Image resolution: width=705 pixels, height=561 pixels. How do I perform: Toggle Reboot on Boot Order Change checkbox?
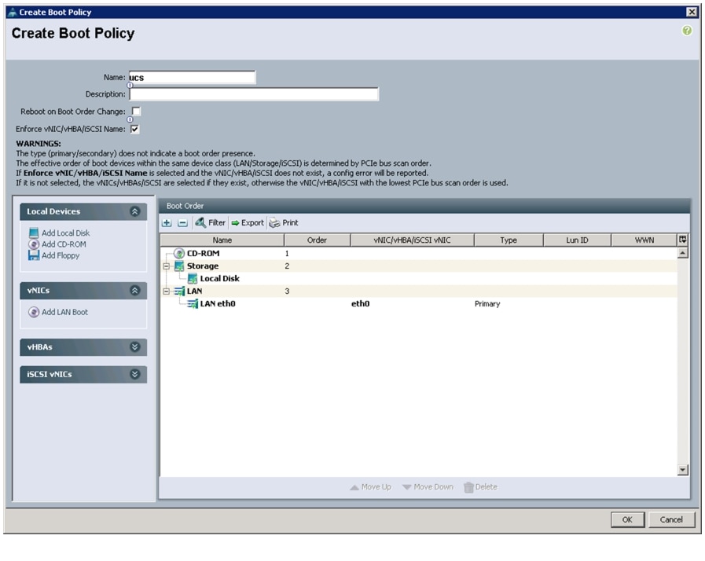pos(136,111)
